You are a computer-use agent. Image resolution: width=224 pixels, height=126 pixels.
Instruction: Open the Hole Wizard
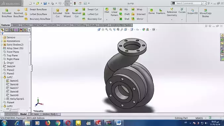pyautogui.click(x=67, y=13)
